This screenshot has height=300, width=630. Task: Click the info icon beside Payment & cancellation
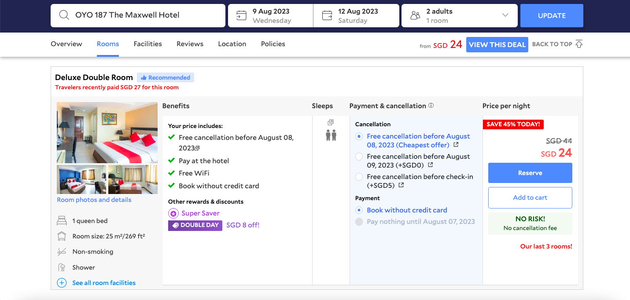(x=431, y=106)
